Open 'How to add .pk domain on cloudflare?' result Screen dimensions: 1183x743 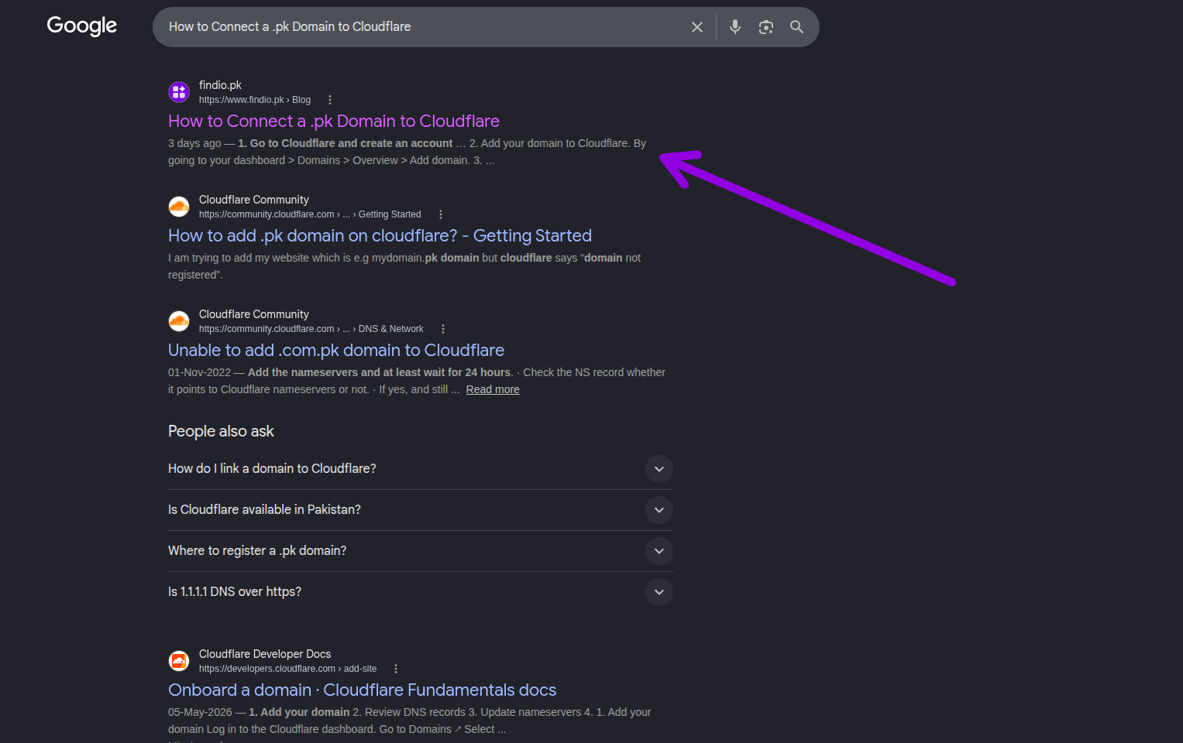click(x=380, y=235)
